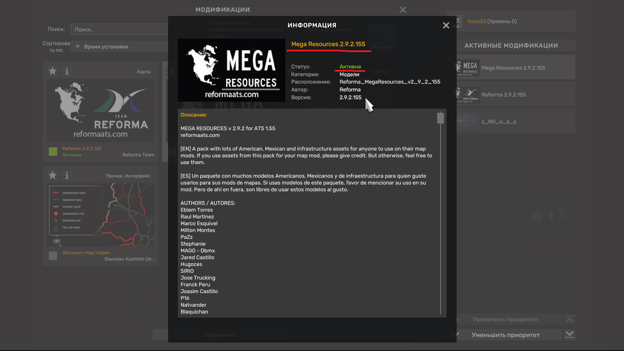Click Уменьшить приоритет button
This screenshot has height=351, width=624.
pyautogui.click(x=506, y=335)
